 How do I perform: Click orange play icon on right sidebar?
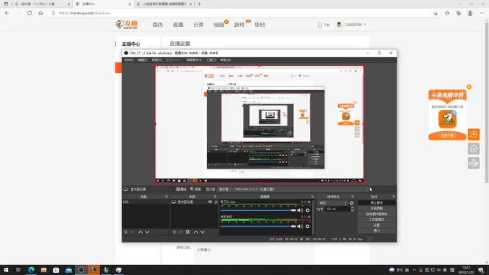[473, 134]
